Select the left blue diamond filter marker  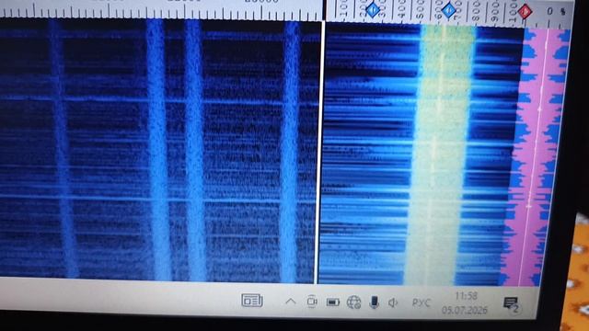[x=373, y=9]
